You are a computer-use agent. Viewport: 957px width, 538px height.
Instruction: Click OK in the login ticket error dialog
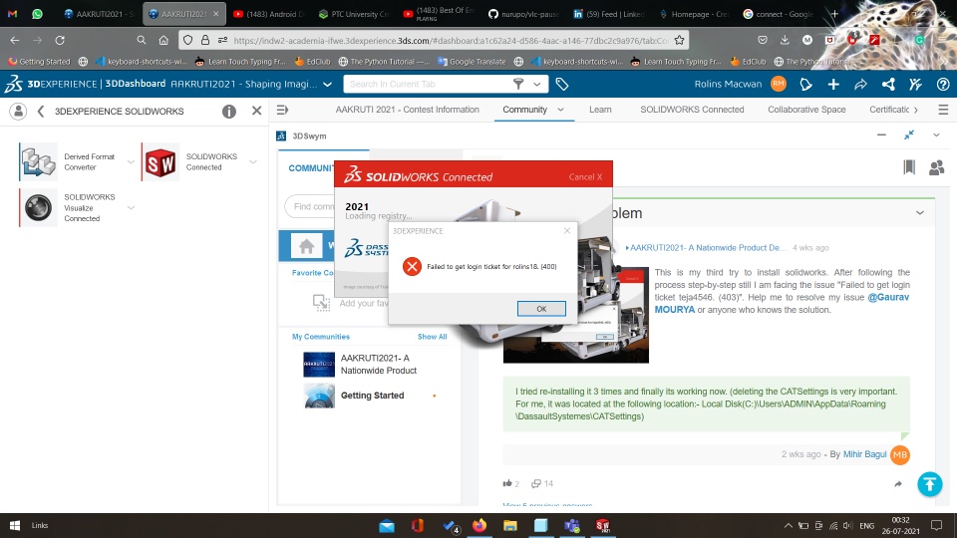coord(541,309)
